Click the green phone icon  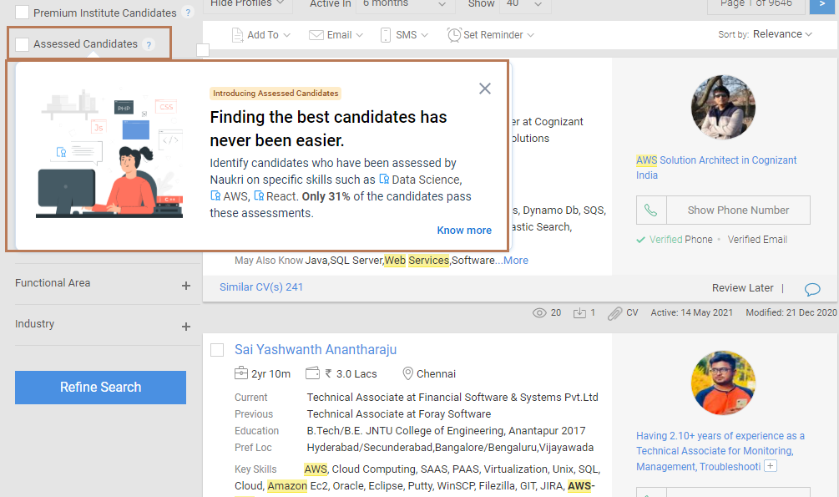coord(650,210)
